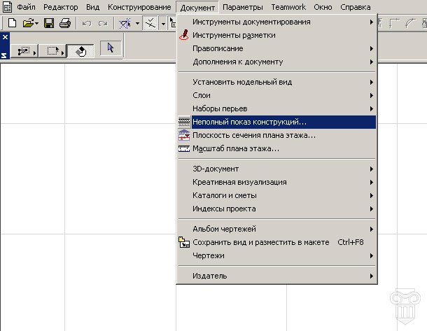Click the curved arc chamfer icon
This screenshot has width=427, height=331.
tap(410, 23)
